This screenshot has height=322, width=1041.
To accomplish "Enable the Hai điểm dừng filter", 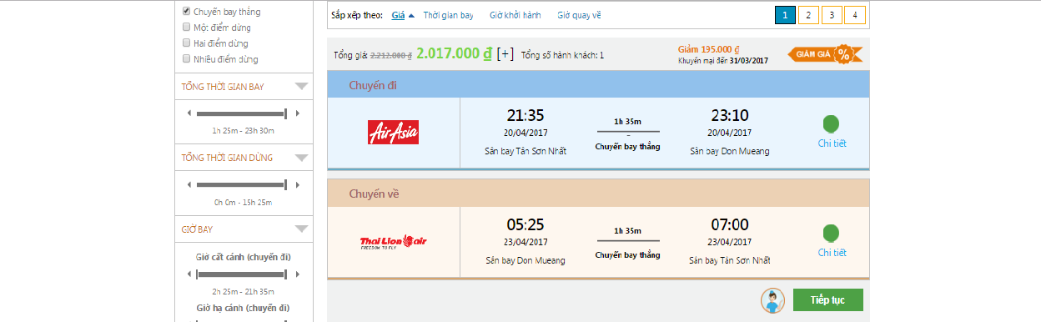I will [187, 43].
